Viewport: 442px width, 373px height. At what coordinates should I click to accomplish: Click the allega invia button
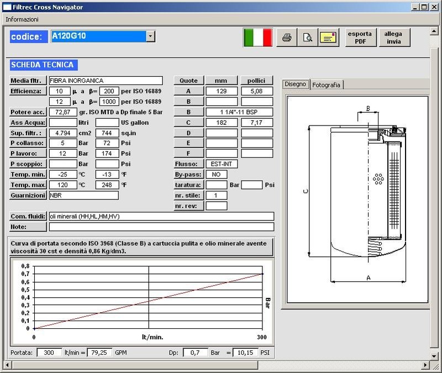(394, 38)
